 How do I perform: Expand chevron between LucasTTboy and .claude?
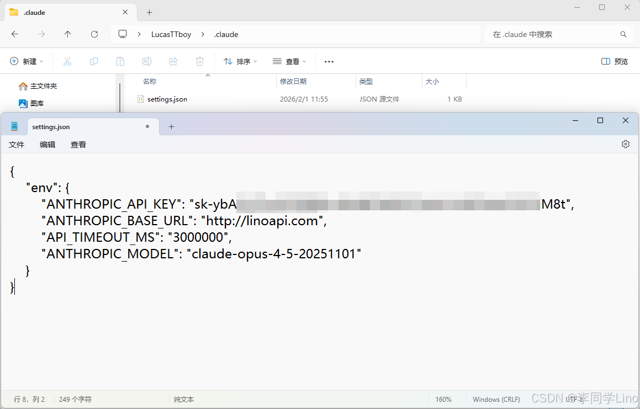tap(203, 34)
